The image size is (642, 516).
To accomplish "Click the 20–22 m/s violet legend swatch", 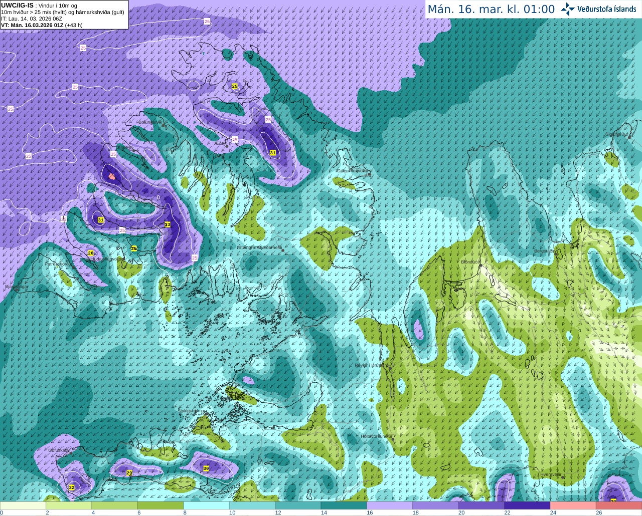I will tap(481, 505).
